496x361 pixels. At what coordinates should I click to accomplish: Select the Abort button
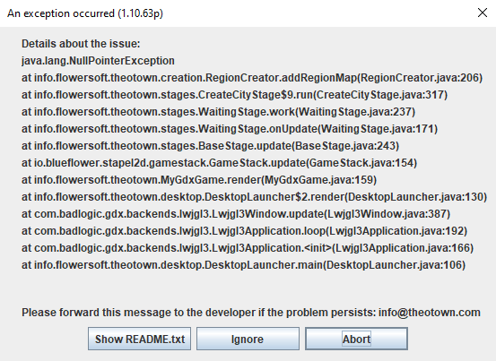point(356,339)
